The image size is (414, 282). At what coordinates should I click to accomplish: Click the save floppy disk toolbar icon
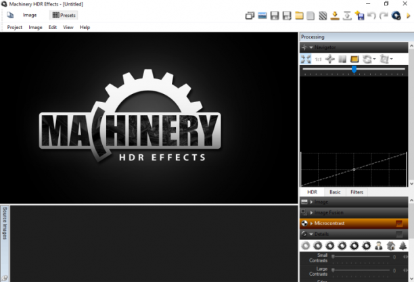point(275,16)
